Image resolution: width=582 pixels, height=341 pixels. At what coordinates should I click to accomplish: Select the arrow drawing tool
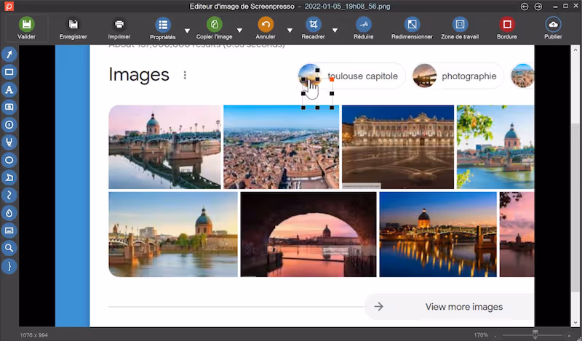(9, 55)
